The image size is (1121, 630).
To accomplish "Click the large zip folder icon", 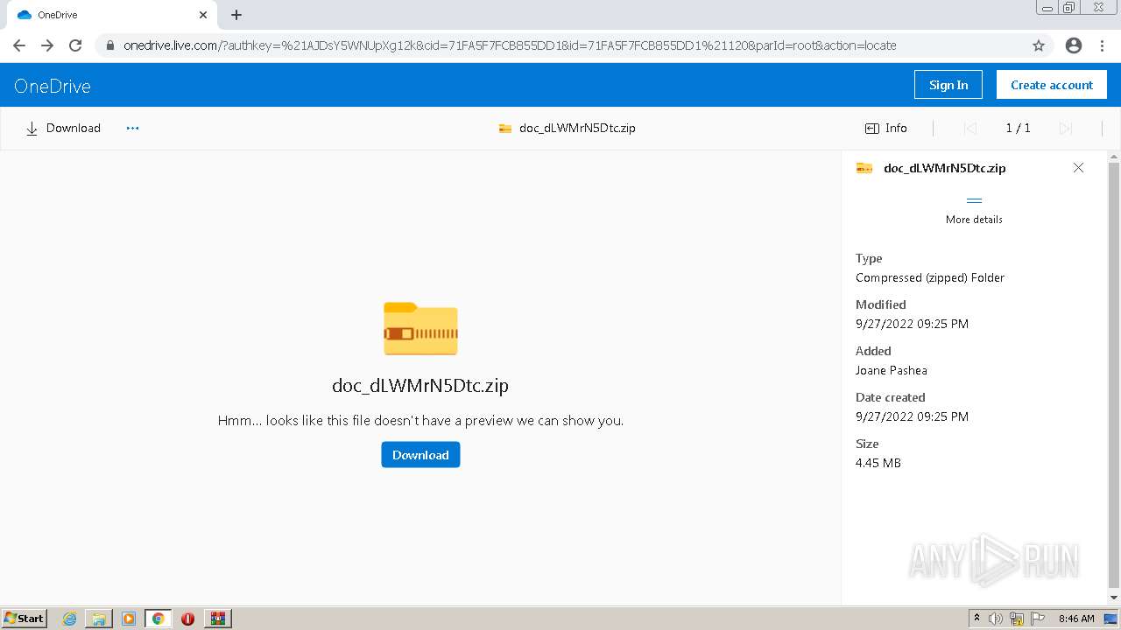I will click(420, 328).
